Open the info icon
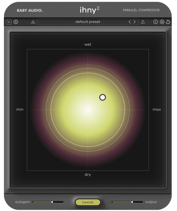Image resolution: width=177 pixels, height=211 pixels. (x=156, y=22)
